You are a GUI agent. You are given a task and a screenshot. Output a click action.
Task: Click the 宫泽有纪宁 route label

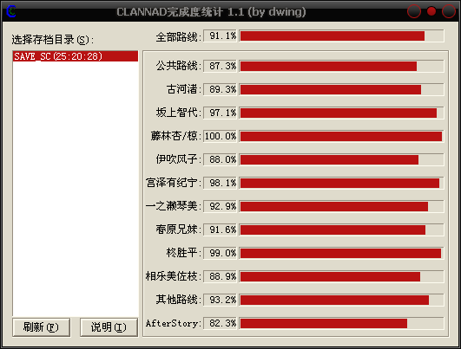click(174, 183)
